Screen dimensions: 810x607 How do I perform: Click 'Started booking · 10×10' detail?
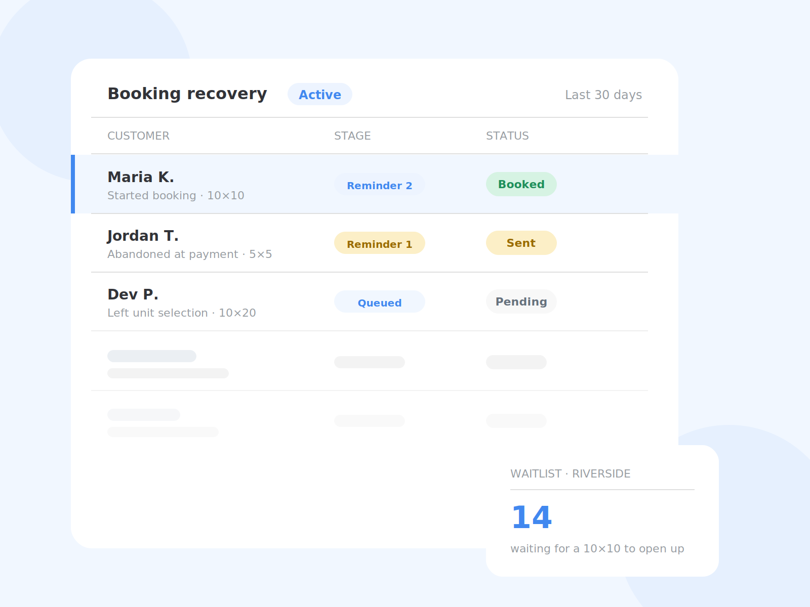(176, 195)
